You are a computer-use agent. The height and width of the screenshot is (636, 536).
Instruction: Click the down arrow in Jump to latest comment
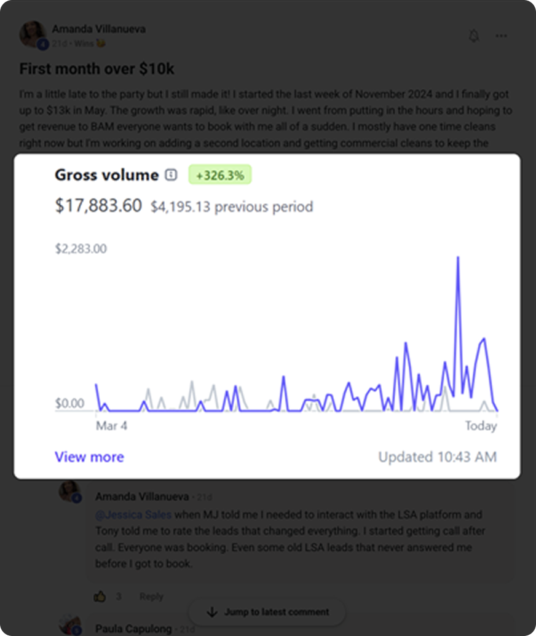(x=212, y=612)
